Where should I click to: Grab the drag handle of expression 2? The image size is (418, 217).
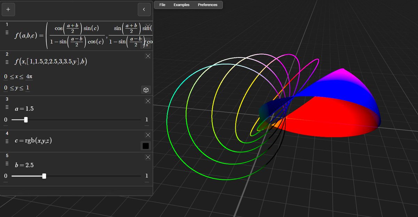(x=7, y=62)
